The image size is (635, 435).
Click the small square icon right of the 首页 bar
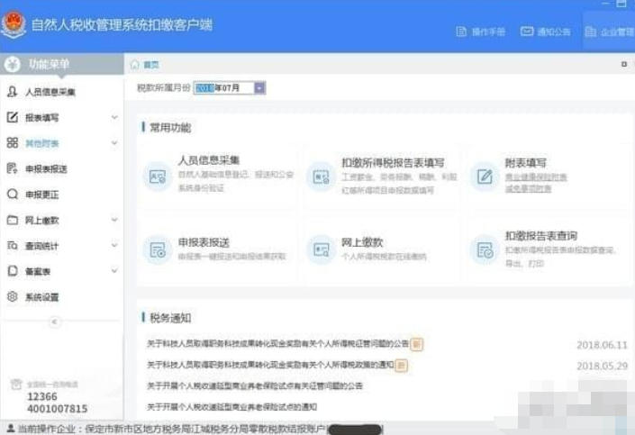pyautogui.click(x=624, y=65)
